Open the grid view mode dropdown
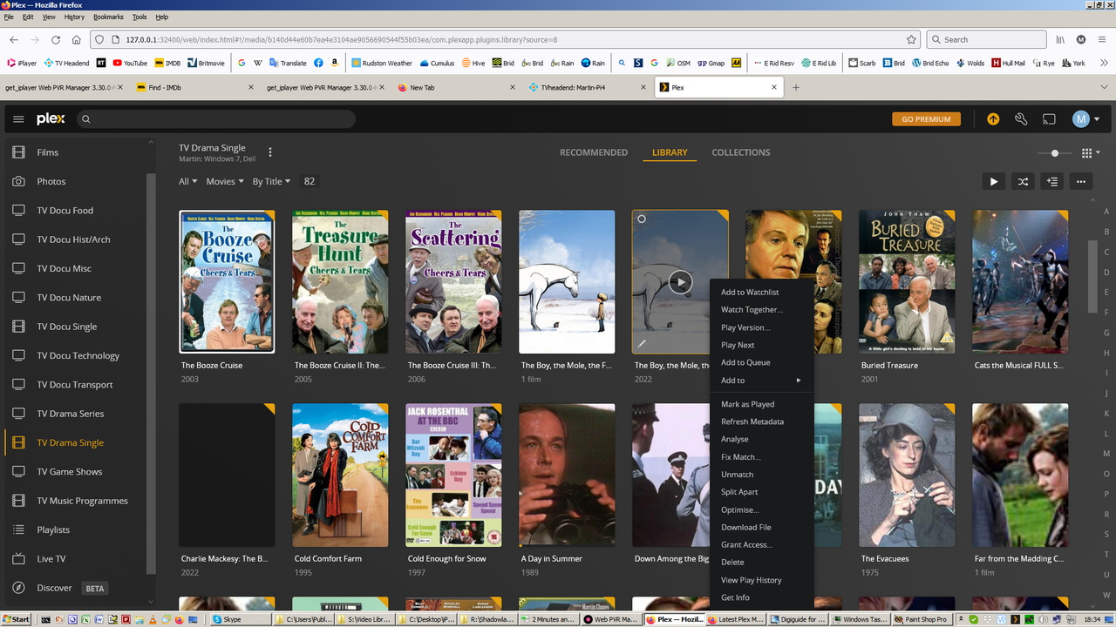This screenshot has width=1116, height=627. 1090,153
